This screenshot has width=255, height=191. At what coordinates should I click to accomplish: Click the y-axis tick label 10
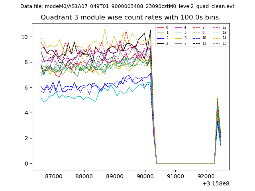tap(24, 37)
